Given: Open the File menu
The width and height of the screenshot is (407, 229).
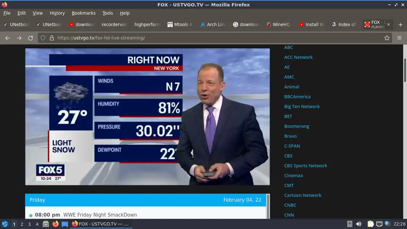Looking at the screenshot, I should tap(7, 13).
